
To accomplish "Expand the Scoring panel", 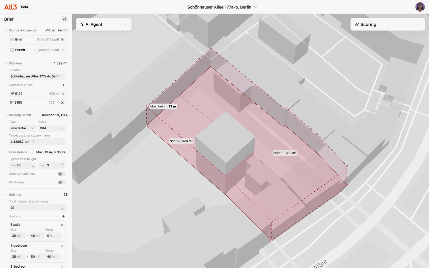I will pos(388,24).
